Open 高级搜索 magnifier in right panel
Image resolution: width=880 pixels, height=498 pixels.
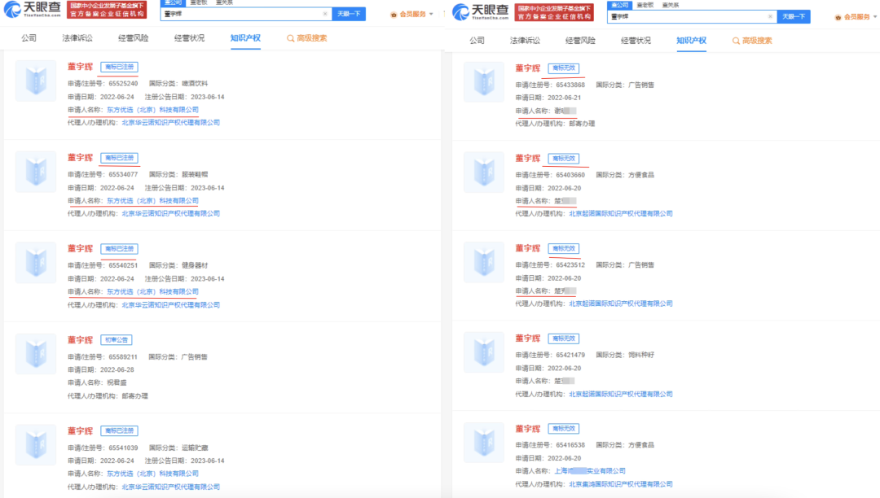coord(737,40)
